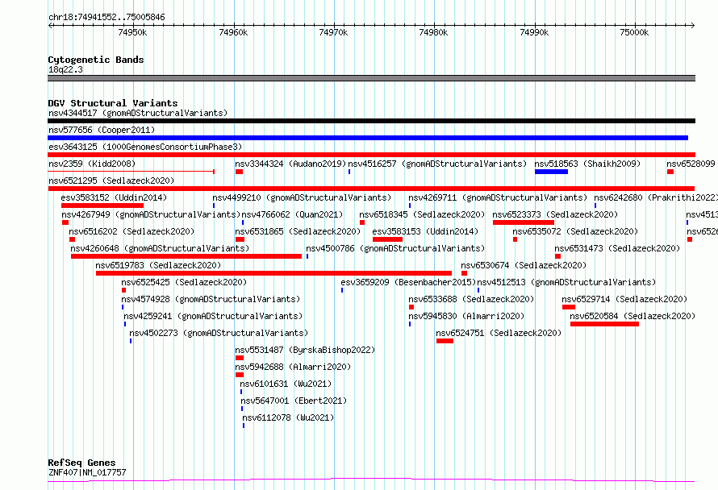Select the nsv518563 (Shaikh2009) label
718x490 pixels.
pos(587,164)
